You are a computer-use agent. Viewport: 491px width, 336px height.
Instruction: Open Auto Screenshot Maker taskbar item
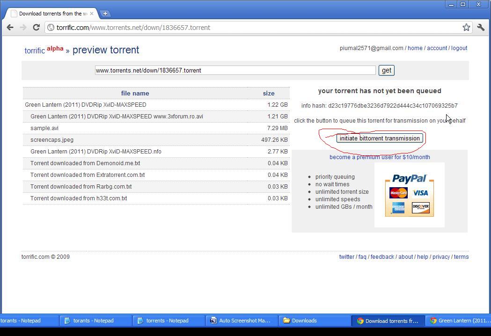tap(242, 321)
